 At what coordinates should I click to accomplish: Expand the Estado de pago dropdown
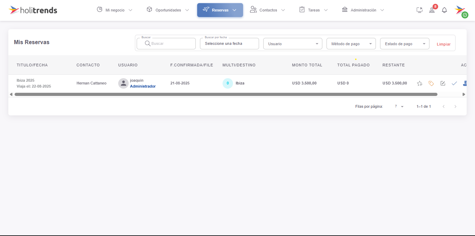pos(405,44)
